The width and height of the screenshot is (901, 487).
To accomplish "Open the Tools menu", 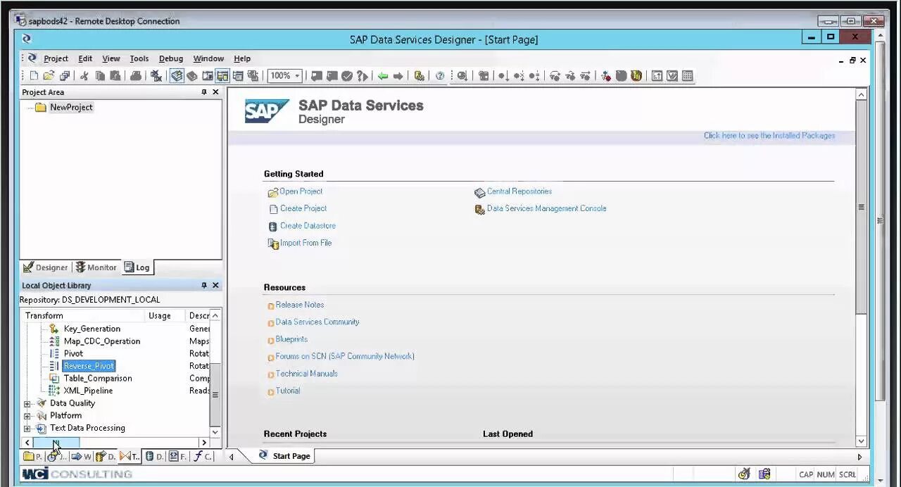I will (139, 58).
